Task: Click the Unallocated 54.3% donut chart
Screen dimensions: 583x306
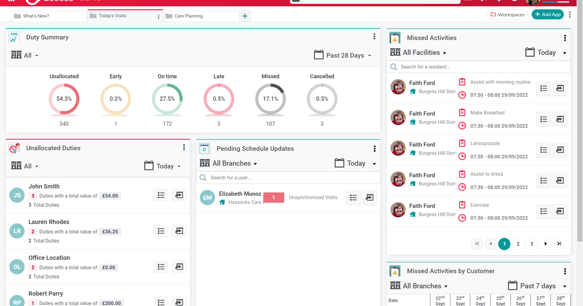Action: pyautogui.click(x=64, y=99)
